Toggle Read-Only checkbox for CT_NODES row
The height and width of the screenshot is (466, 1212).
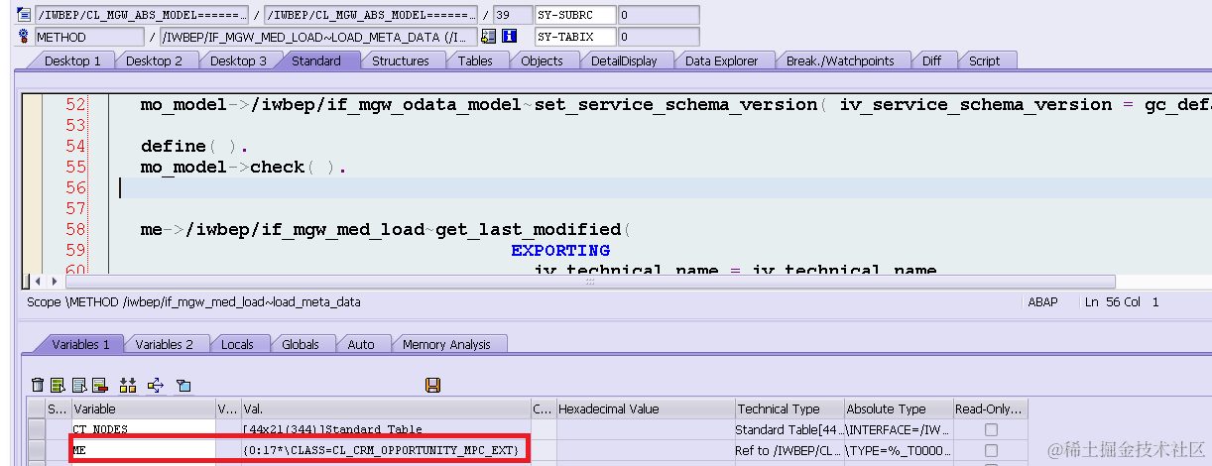click(991, 429)
